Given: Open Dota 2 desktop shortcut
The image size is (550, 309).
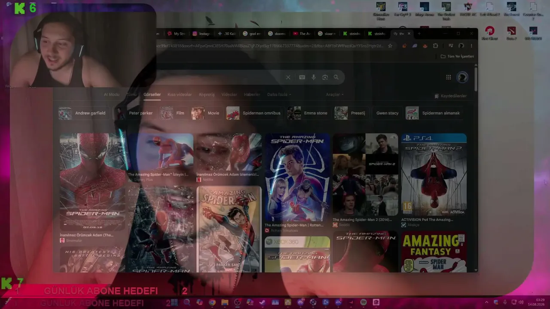Looking at the screenshot, I should click(x=511, y=33).
